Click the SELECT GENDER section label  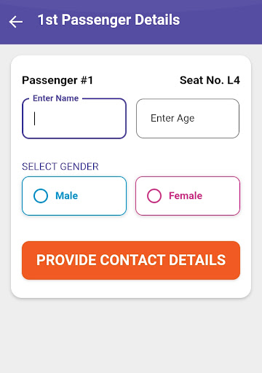click(x=60, y=167)
